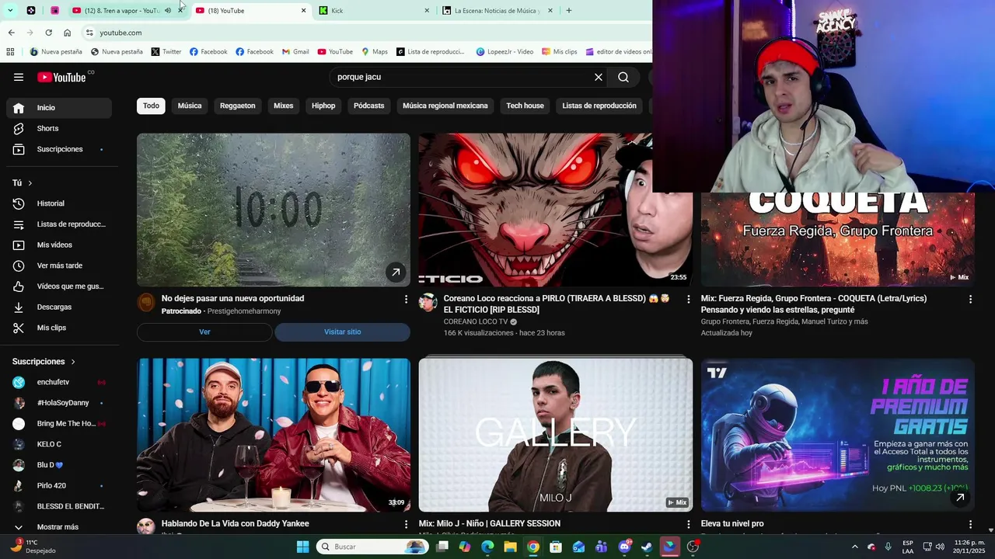Open Descargas in the sidebar
The width and height of the screenshot is (995, 559).
(59, 307)
